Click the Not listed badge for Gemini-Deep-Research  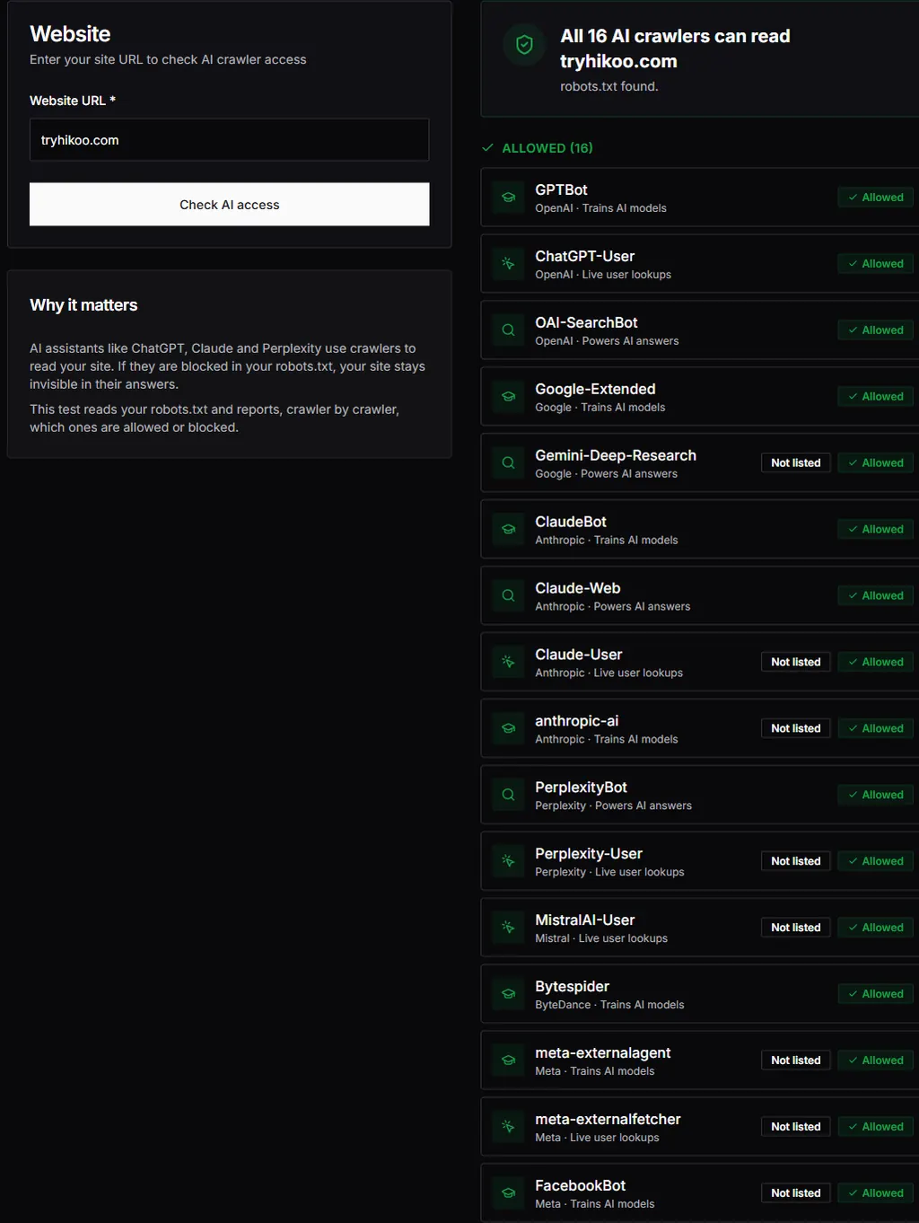click(x=796, y=463)
